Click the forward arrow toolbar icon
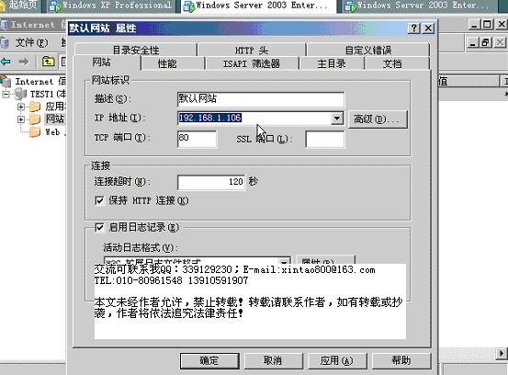 point(24,62)
